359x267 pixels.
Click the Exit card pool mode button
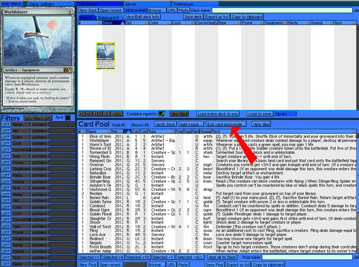pos(226,124)
